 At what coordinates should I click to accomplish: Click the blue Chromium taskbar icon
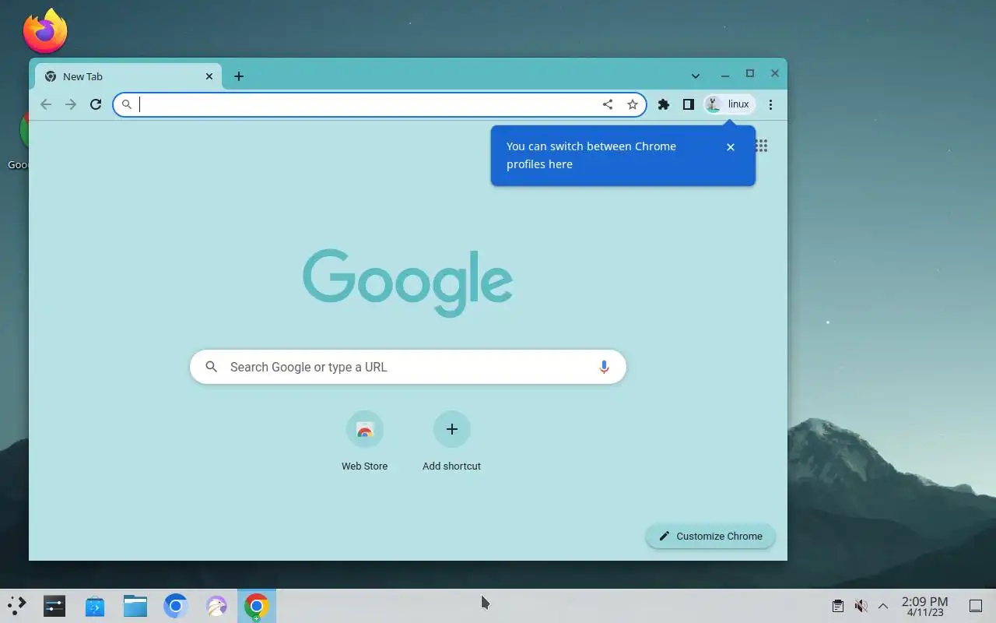pos(176,606)
